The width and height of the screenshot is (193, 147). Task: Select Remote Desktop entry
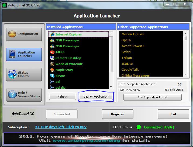tap(78, 58)
